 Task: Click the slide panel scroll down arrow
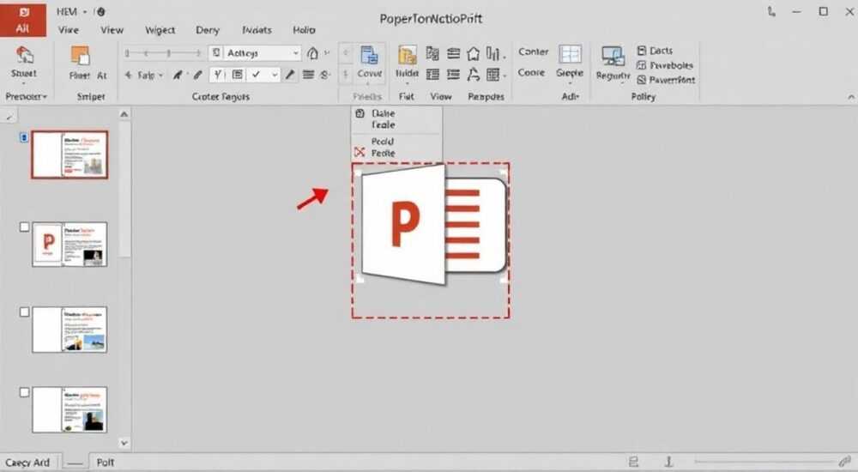124,443
